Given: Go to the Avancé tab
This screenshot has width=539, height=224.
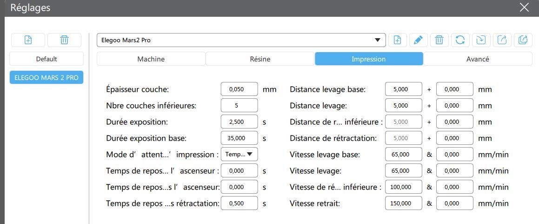Looking at the screenshot, I should coord(478,59).
